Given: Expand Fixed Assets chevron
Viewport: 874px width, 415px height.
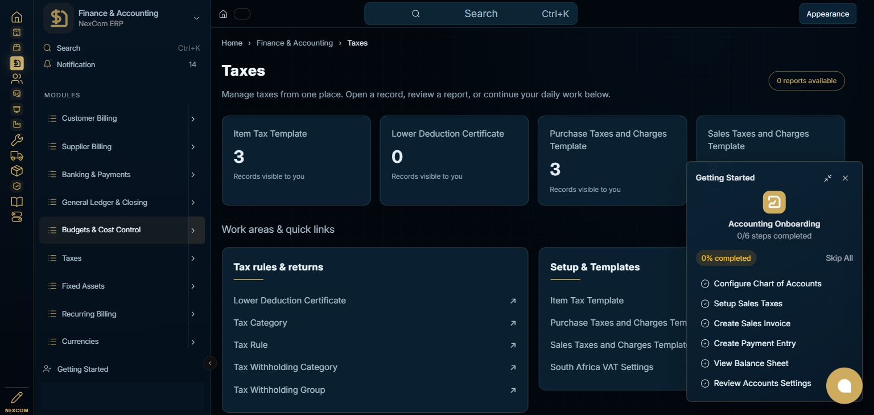Looking at the screenshot, I should 193,286.
